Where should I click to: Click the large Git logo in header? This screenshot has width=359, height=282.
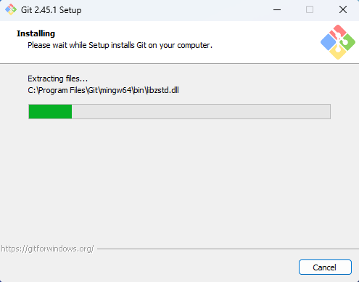(x=338, y=42)
